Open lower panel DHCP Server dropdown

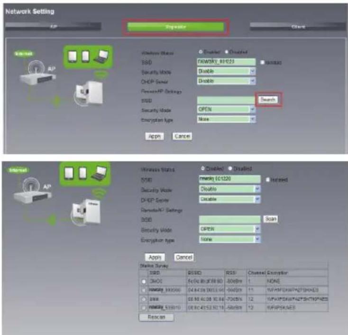tap(229, 199)
